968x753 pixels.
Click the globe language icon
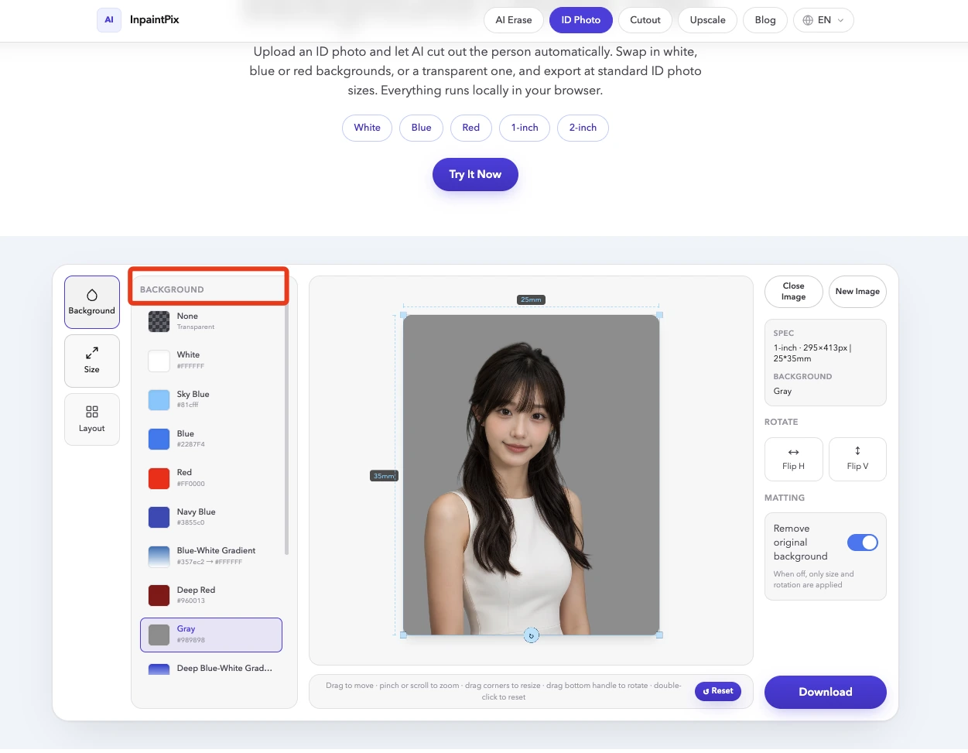(808, 20)
